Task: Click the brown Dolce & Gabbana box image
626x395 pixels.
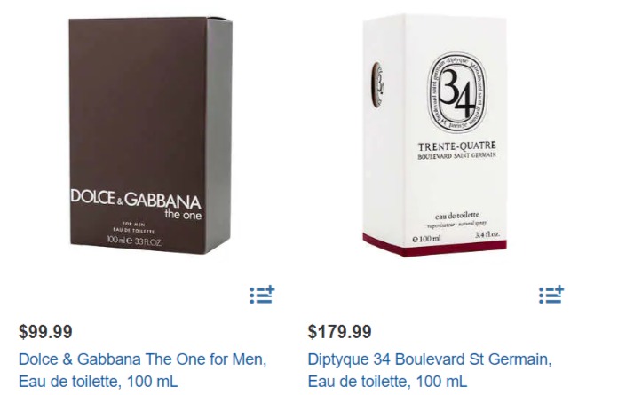Action: coord(151,135)
